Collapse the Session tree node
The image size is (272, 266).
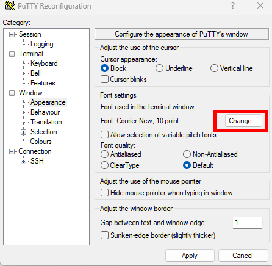point(12,34)
